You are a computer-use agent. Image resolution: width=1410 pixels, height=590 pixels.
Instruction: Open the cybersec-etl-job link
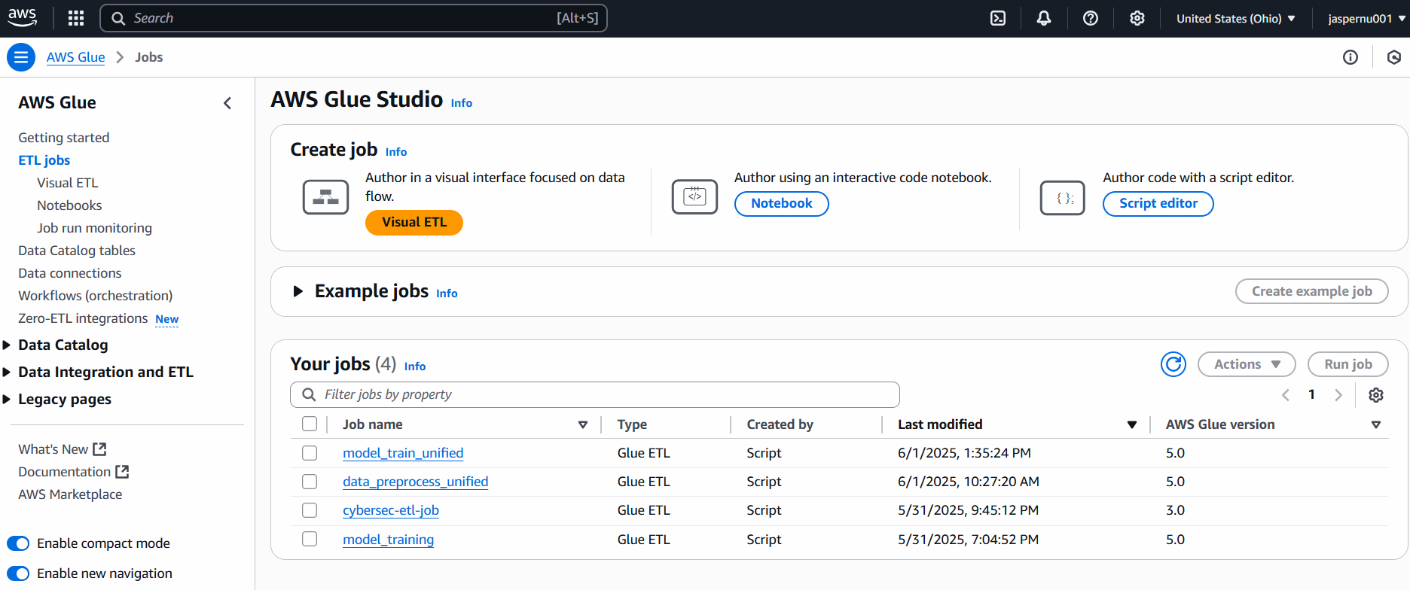(x=391, y=510)
